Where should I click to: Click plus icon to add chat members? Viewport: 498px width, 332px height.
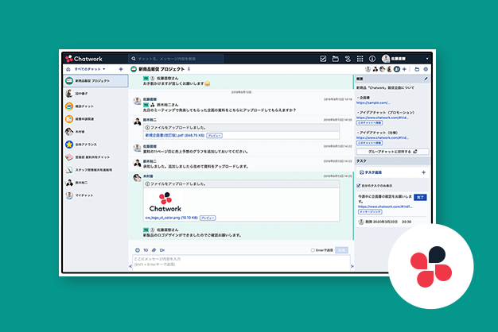[404, 69]
